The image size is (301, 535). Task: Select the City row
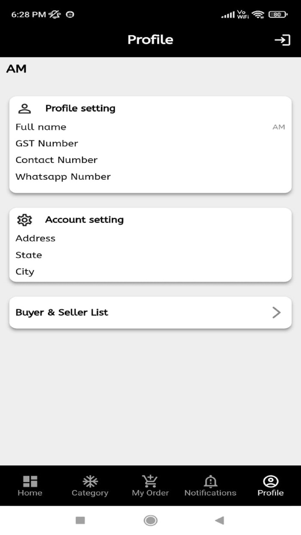pyautogui.click(x=150, y=272)
